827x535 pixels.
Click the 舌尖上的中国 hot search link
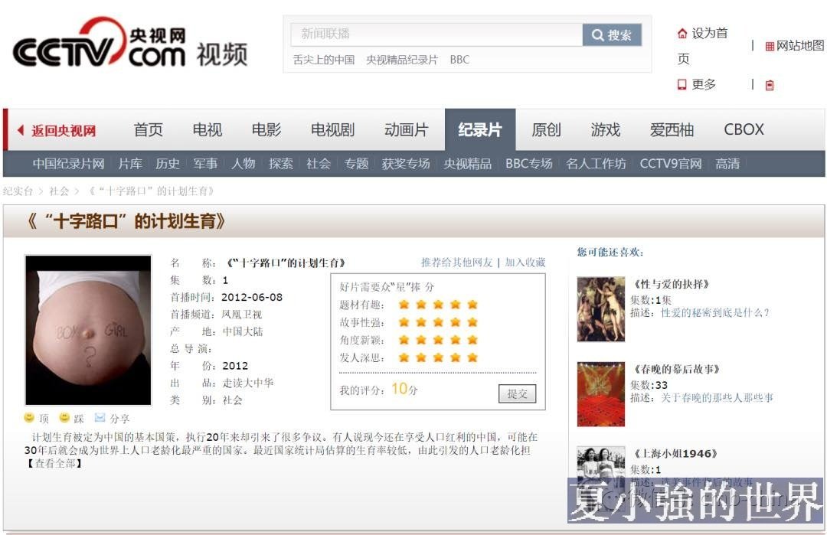point(324,60)
